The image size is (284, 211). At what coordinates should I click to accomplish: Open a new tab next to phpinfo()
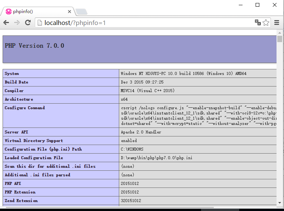tap(81, 12)
